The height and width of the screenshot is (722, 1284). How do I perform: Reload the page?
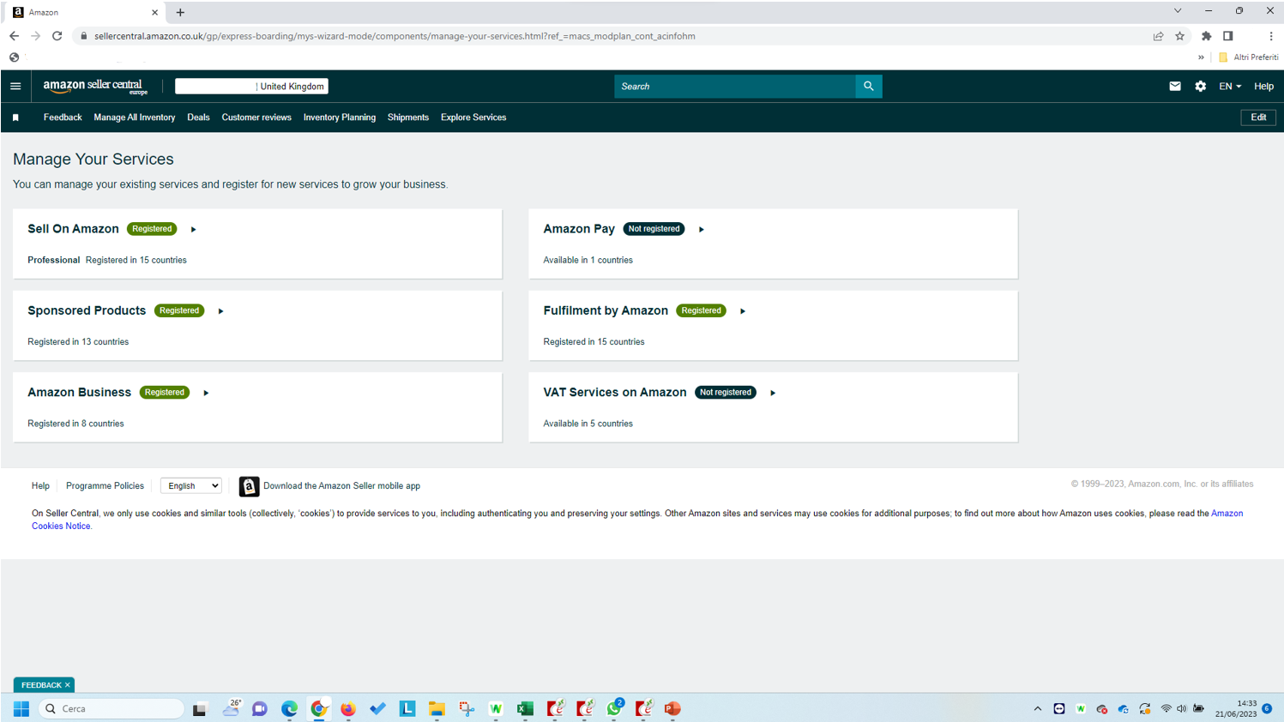coord(57,36)
